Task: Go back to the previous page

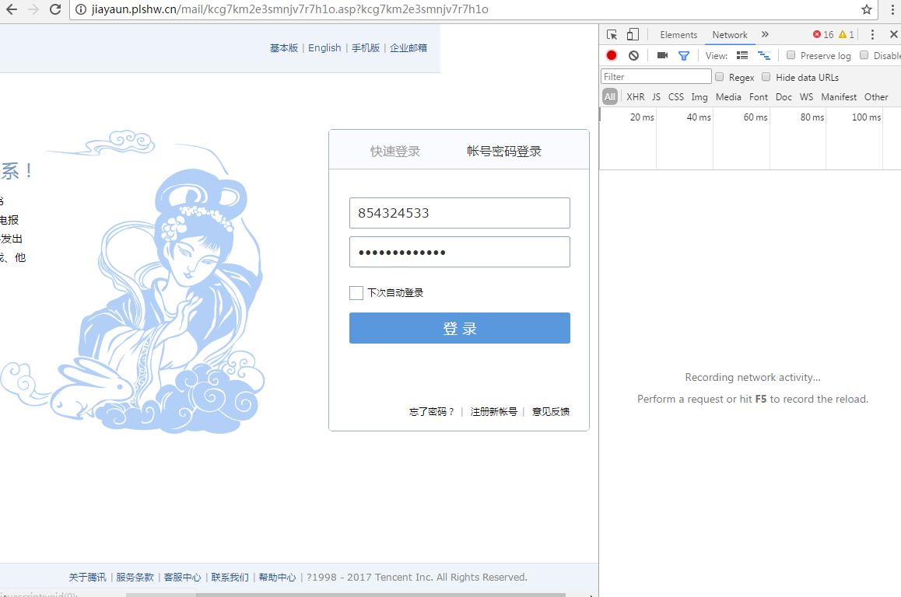Action: [x=12, y=9]
